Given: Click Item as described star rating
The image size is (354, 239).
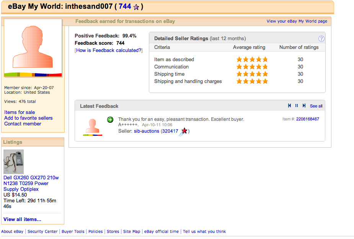Looking at the screenshot, I should point(252,60).
